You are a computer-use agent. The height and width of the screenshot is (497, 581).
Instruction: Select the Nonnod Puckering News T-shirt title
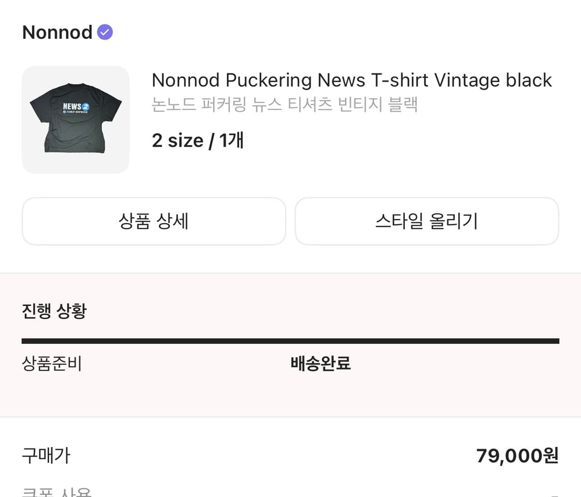coord(351,81)
